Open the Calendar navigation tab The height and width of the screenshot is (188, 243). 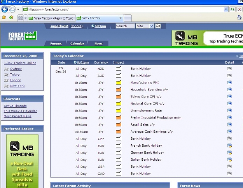pyautogui.click(x=77, y=44)
